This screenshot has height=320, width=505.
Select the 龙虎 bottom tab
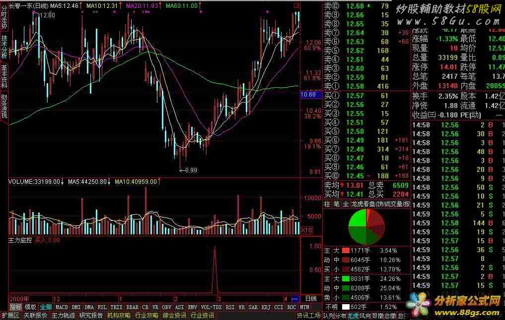tap(353, 316)
